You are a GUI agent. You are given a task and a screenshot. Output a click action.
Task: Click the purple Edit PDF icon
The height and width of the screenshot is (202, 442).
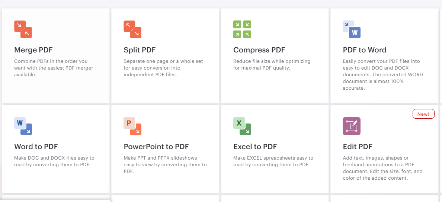tap(352, 126)
